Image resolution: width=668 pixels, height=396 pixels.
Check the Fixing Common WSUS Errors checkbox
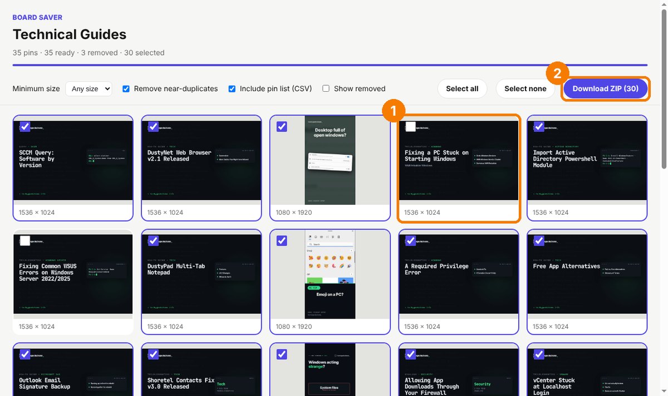25,241
